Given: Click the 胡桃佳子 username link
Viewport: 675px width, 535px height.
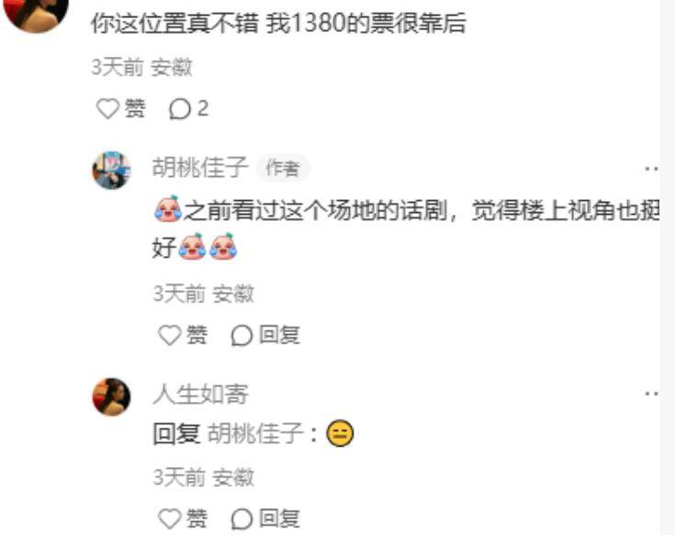Looking at the screenshot, I should [200, 167].
